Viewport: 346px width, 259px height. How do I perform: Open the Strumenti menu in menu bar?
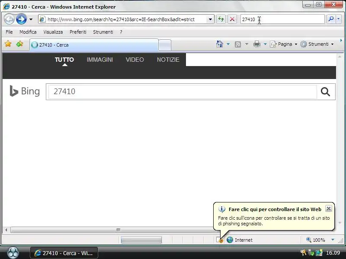pyautogui.click(x=103, y=32)
